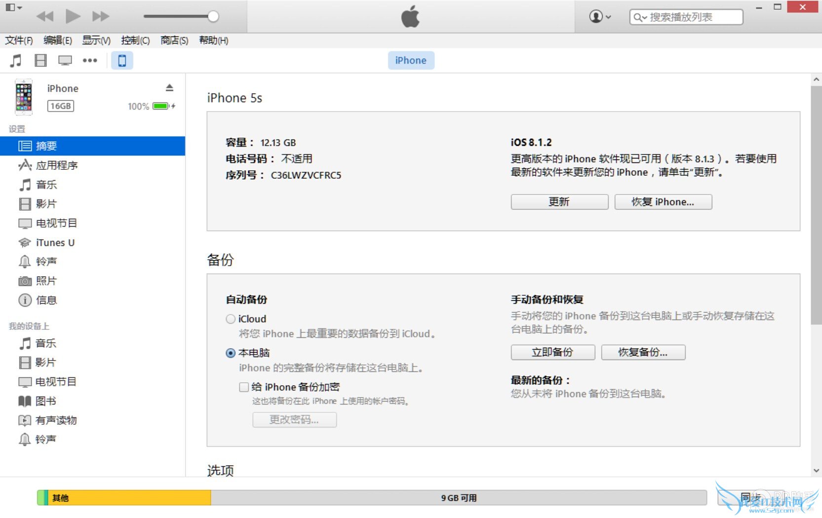822x518 pixels.
Task: Switch to the iPhone tab
Action: click(411, 60)
